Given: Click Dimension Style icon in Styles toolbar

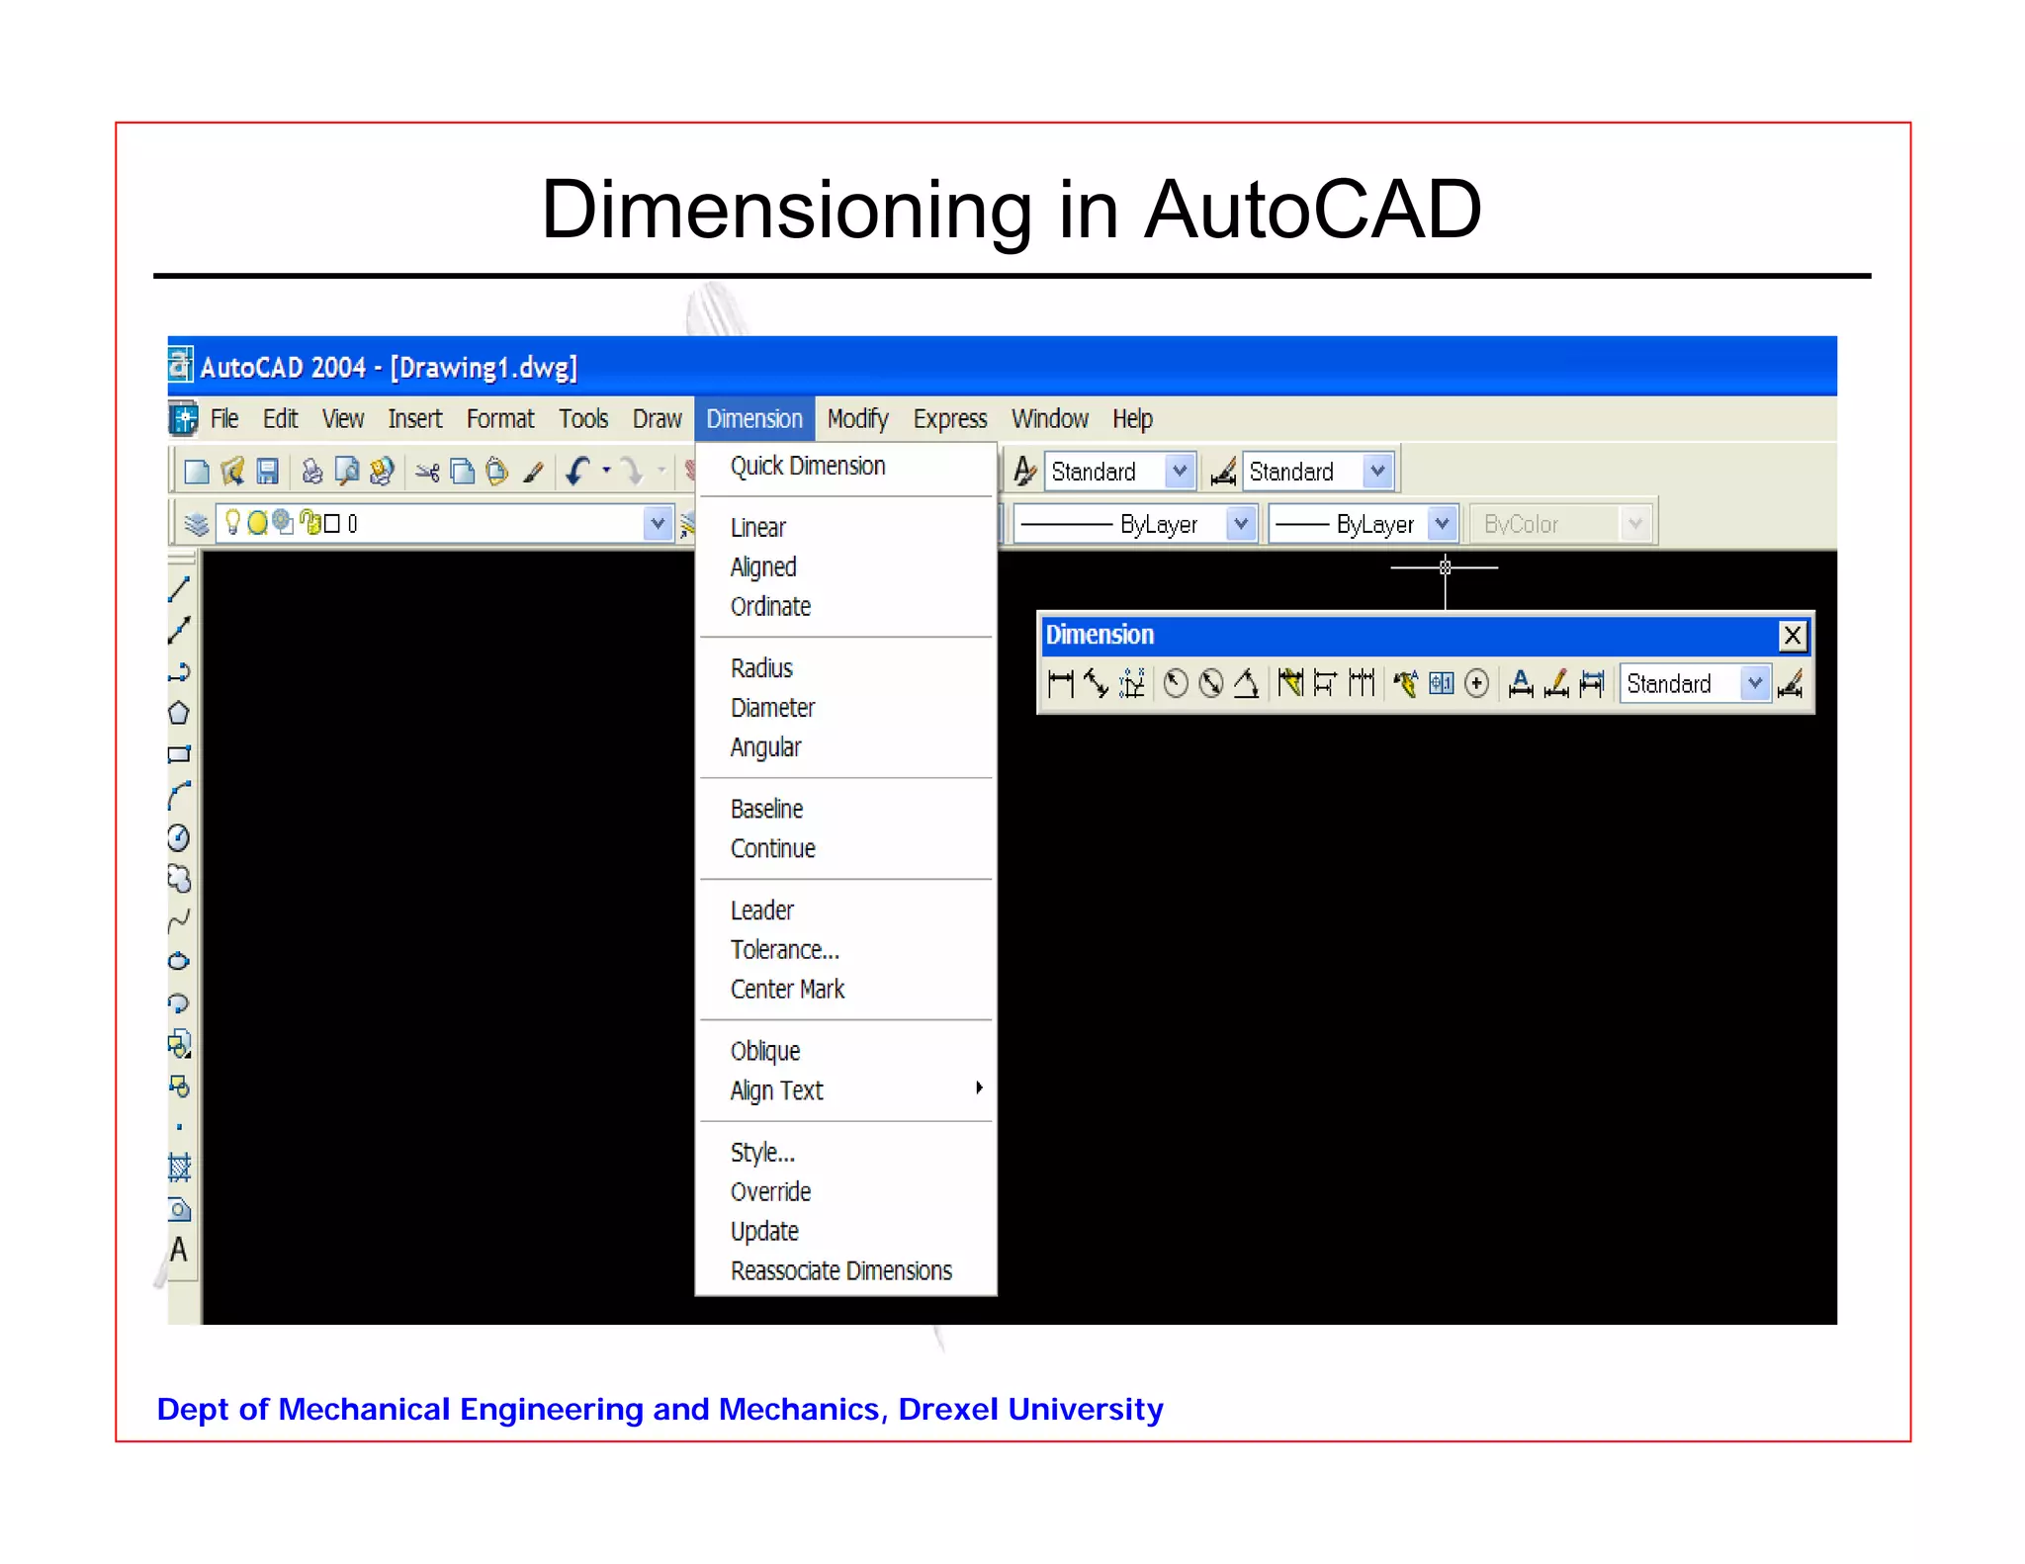Looking at the screenshot, I should pyautogui.click(x=1223, y=472).
